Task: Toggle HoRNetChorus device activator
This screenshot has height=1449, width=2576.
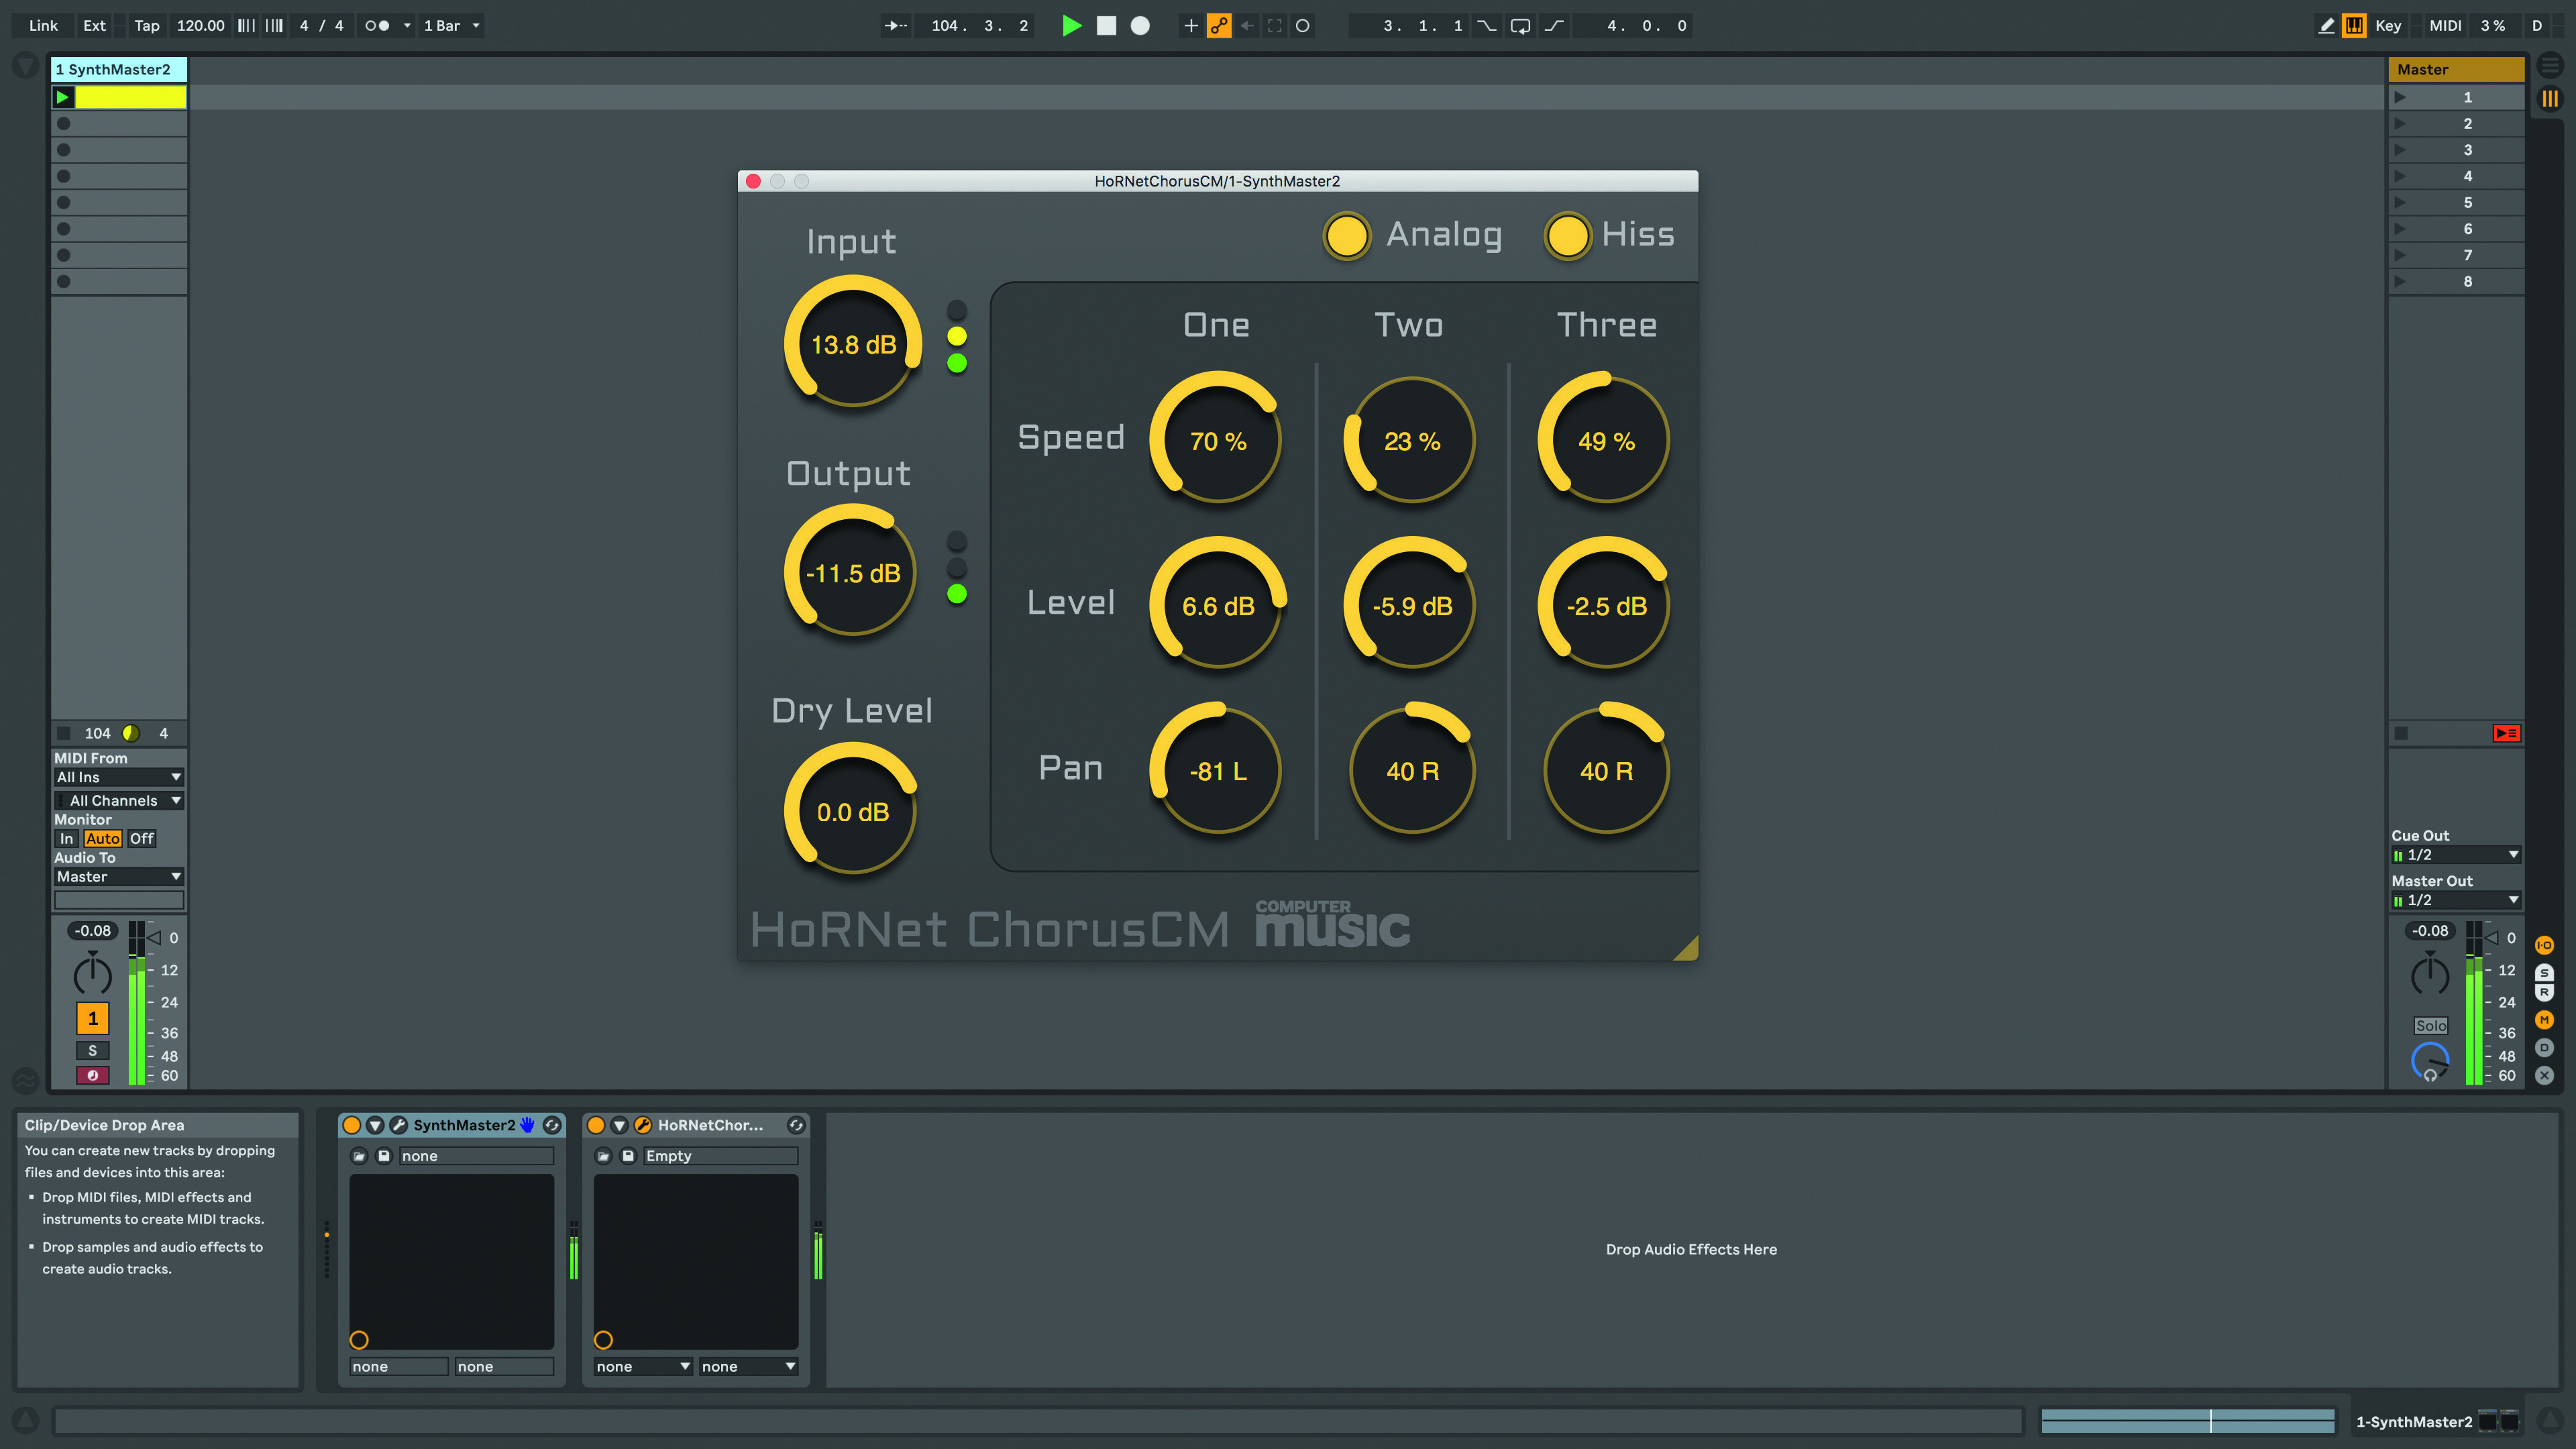Action: [596, 1125]
